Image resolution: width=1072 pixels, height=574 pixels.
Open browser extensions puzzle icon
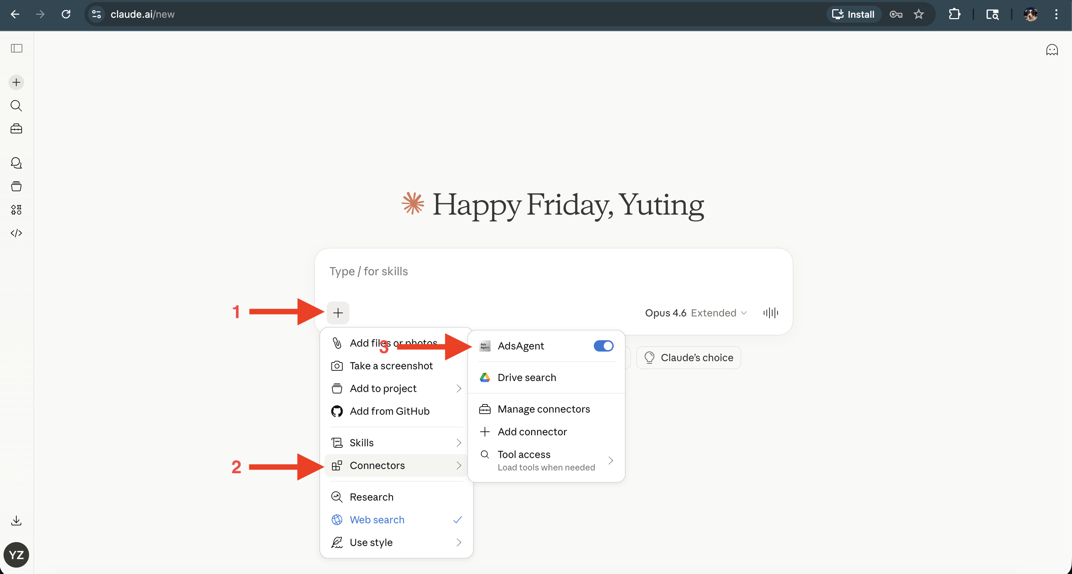pyautogui.click(x=954, y=14)
